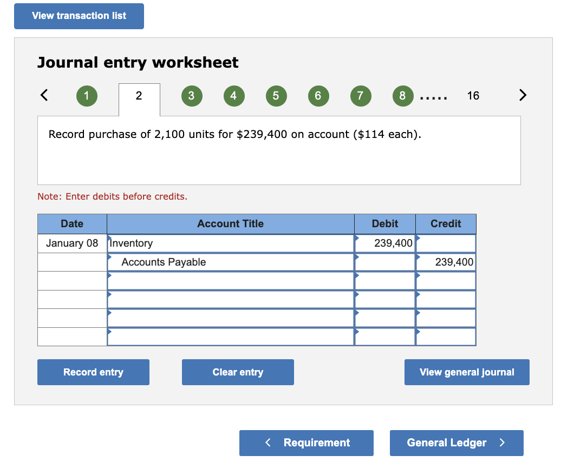This screenshot has width=587, height=475.
Task: Click the debit field on Accounts Payable row
Action: 385,262
